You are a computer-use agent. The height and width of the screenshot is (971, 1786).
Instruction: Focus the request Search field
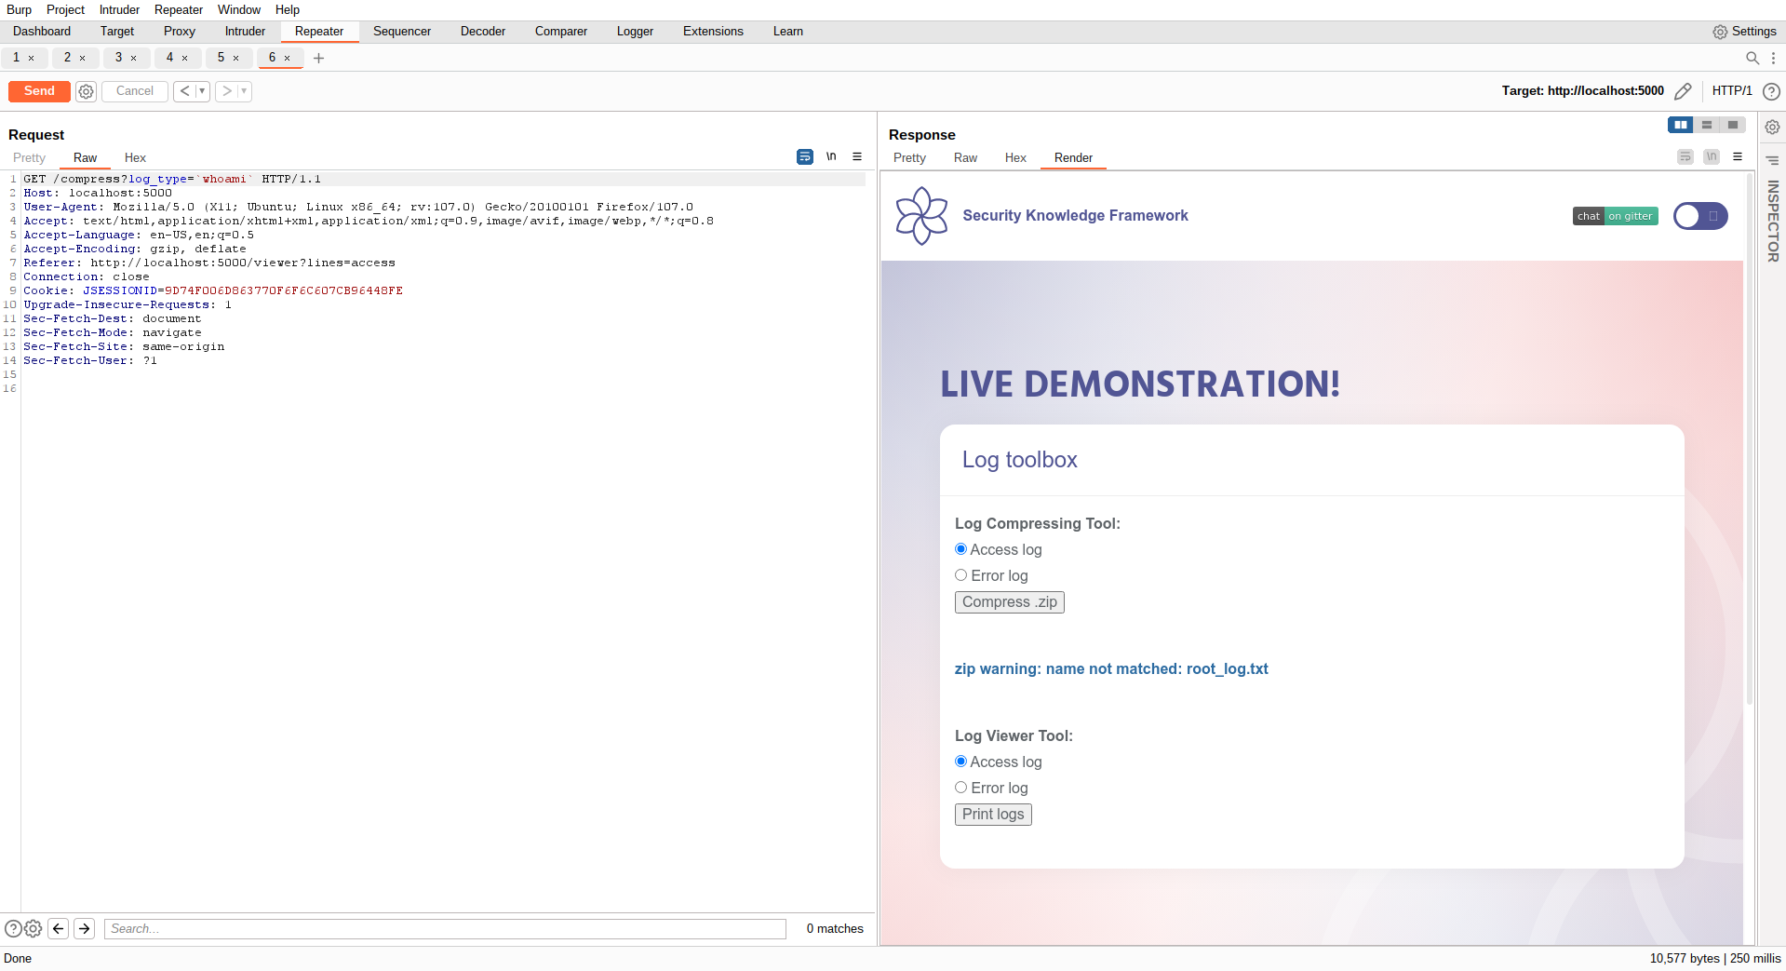(445, 928)
